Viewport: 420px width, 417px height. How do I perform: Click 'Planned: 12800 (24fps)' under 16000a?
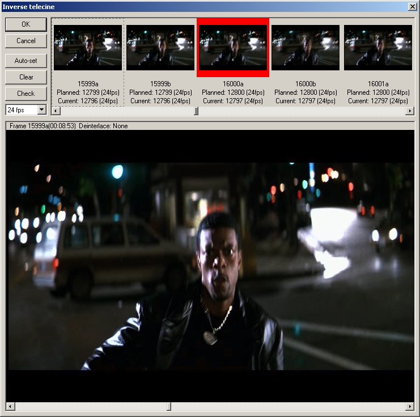click(233, 92)
